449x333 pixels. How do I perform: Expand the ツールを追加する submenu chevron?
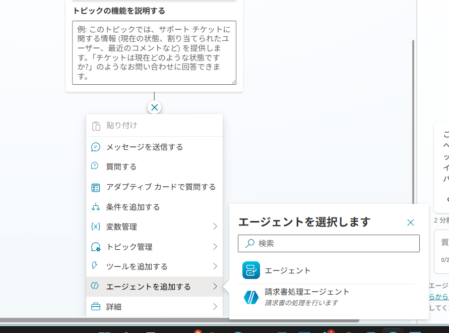216,266
